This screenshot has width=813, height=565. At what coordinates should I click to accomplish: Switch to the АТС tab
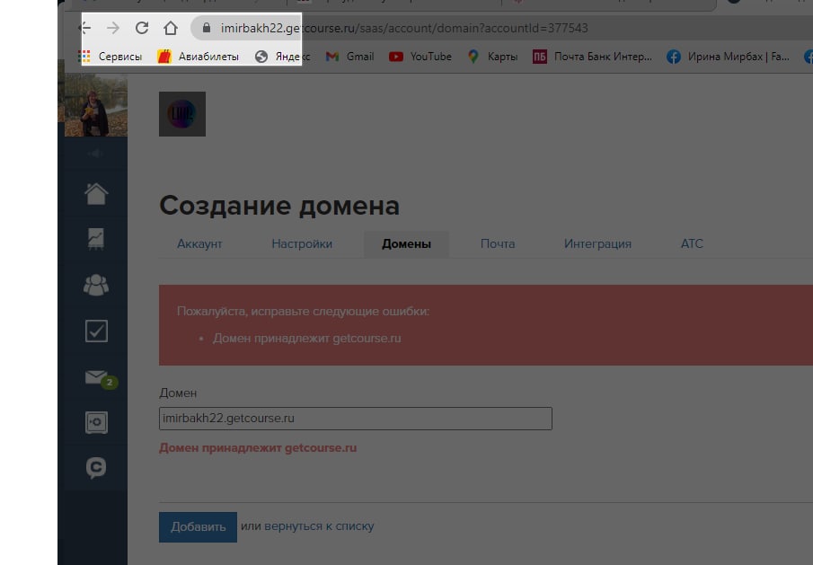(693, 244)
